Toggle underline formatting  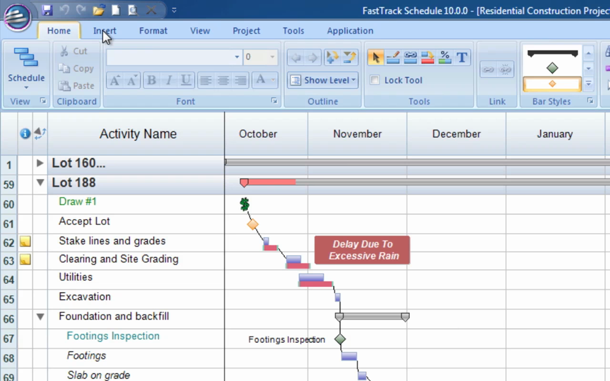coord(186,81)
